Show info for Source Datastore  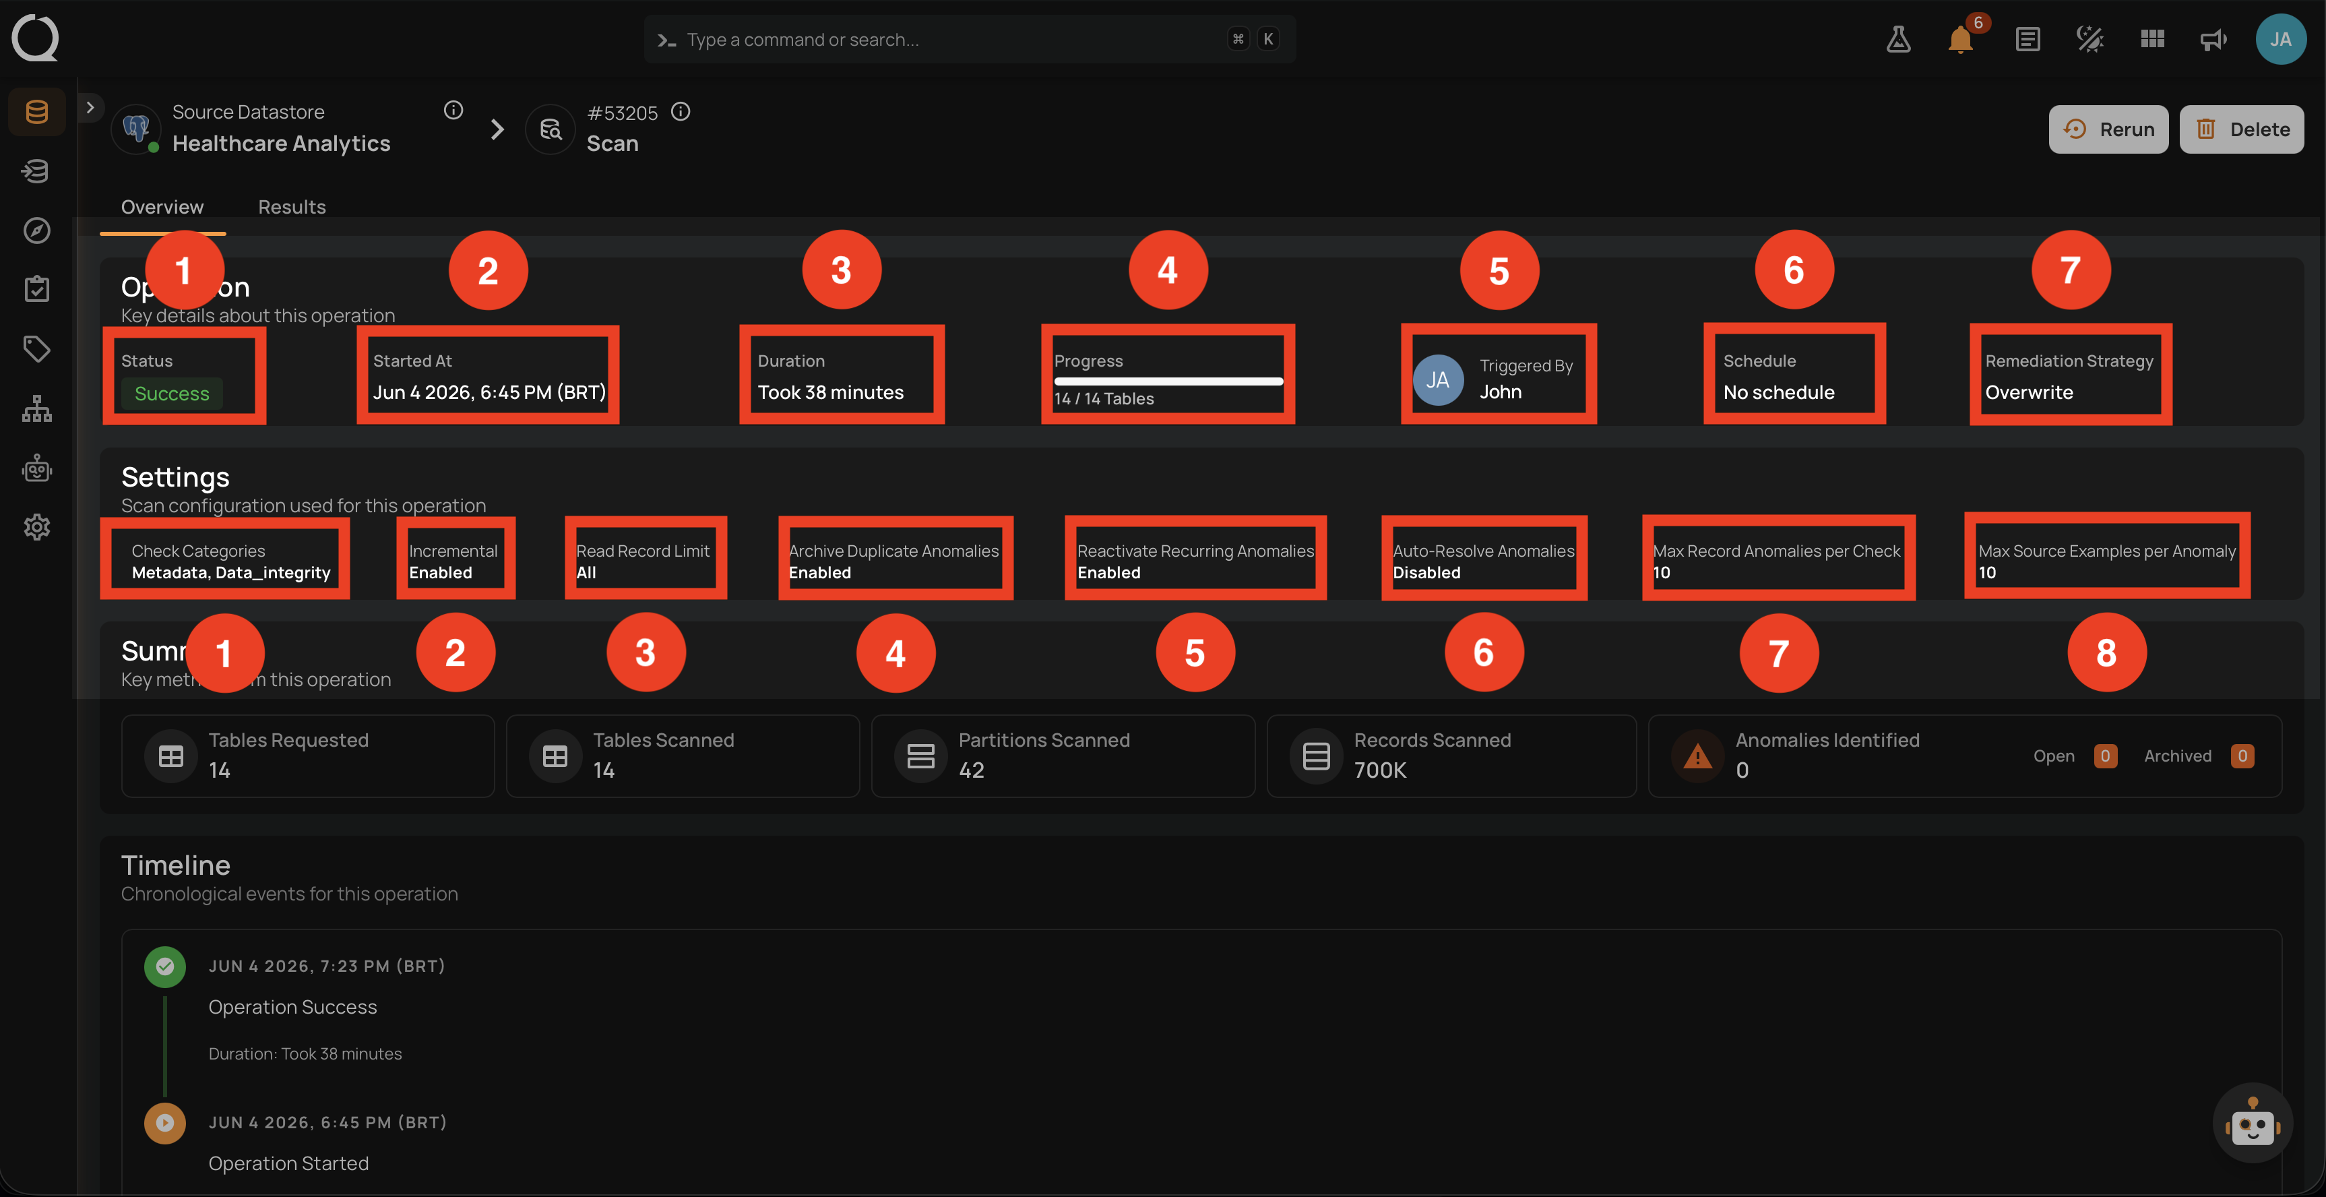(x=453, y=111)
